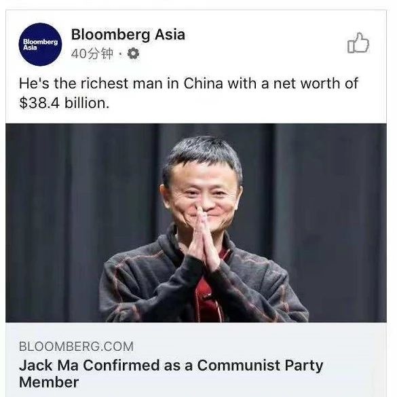Click the smiling man's face in the photo
The width and height of the screenshot is (397, 397).
tap(202, 193)
